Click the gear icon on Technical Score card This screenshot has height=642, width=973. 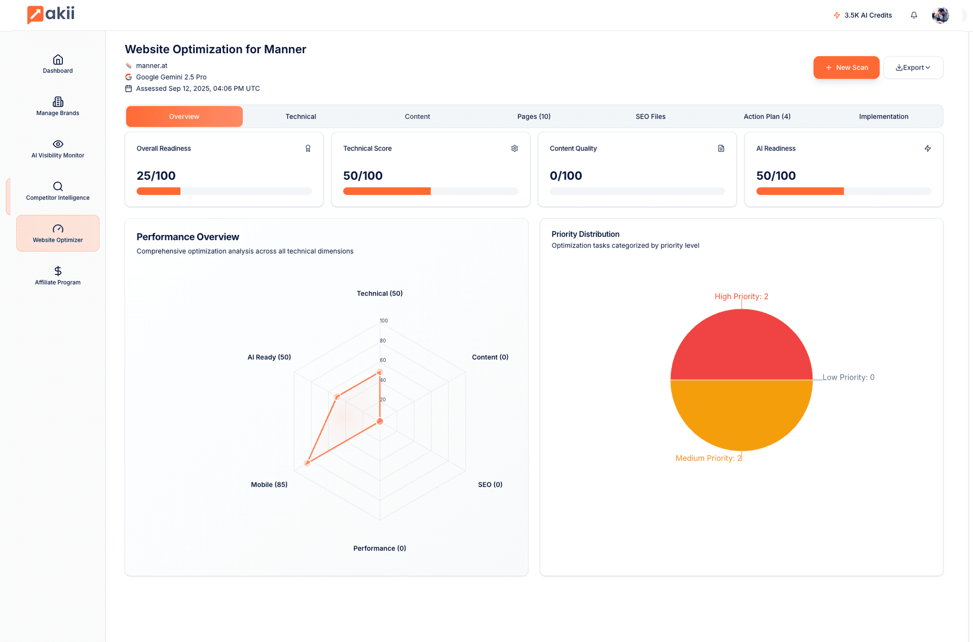(x=514, y=148)
